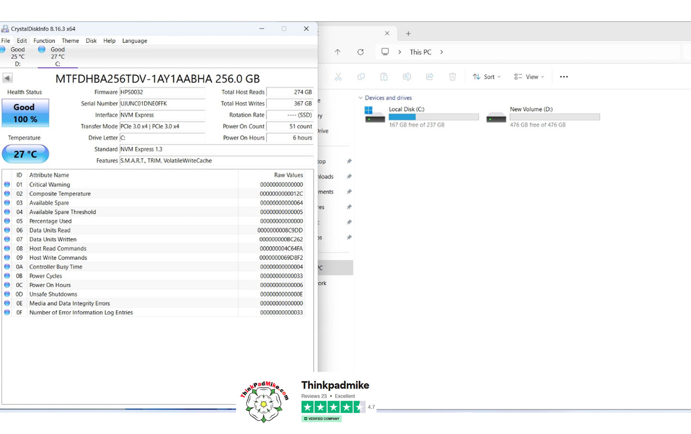Click the Trustpilot star rating for Thinkpadmike
The width and height of the screenshot is (691, 434).
(333, 407)
